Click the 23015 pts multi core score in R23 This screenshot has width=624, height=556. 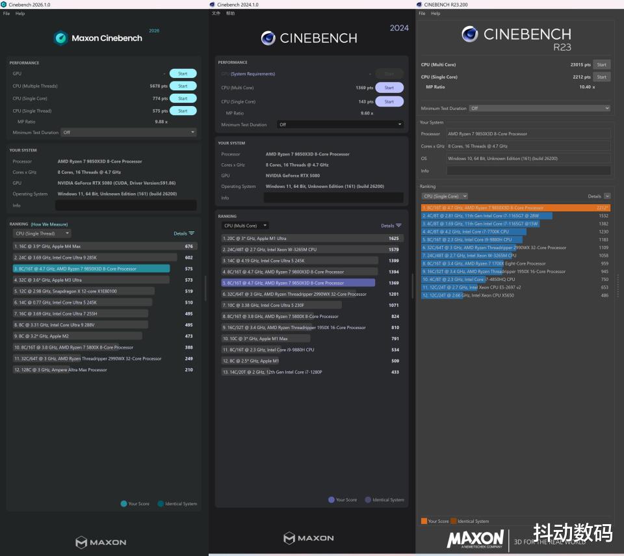[580, 64]
